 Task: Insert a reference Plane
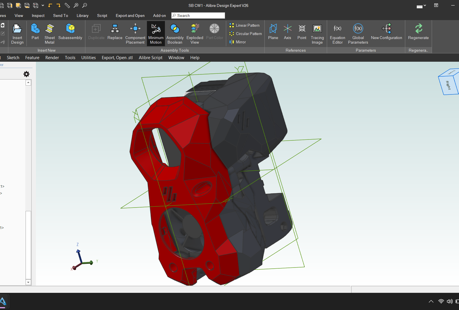273,32
